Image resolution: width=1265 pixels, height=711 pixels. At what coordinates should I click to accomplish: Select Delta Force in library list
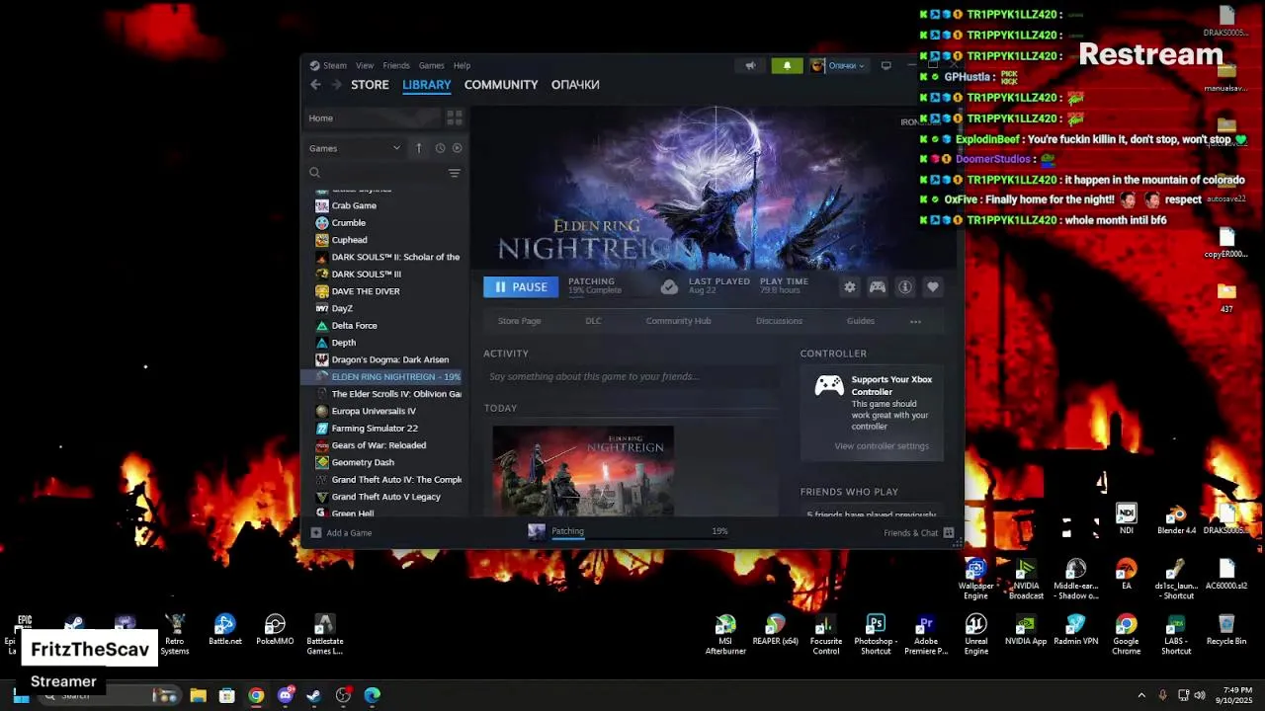pyautogui.click(x=354, y=326)
